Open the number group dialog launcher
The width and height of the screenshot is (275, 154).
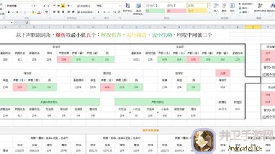120,18
